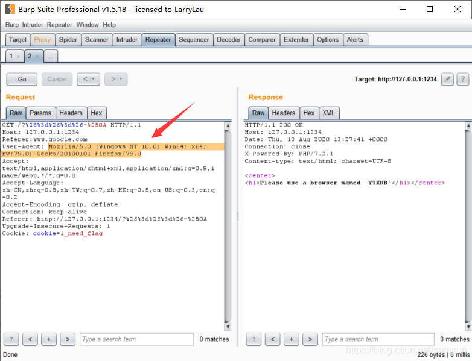472x361 pixels.
Task: Click the 'Referer:www.google.com' header line
Action: (x=45, y=139)
